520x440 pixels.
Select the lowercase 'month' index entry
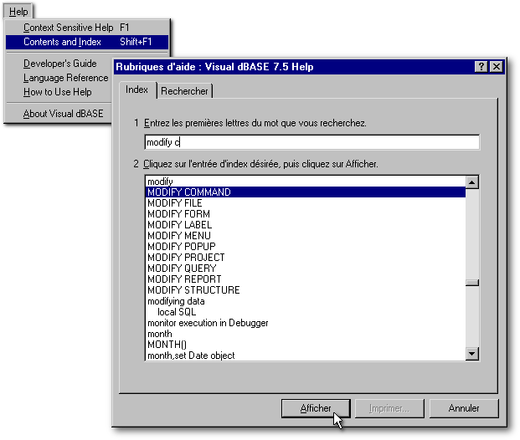(x=306, y=334)
